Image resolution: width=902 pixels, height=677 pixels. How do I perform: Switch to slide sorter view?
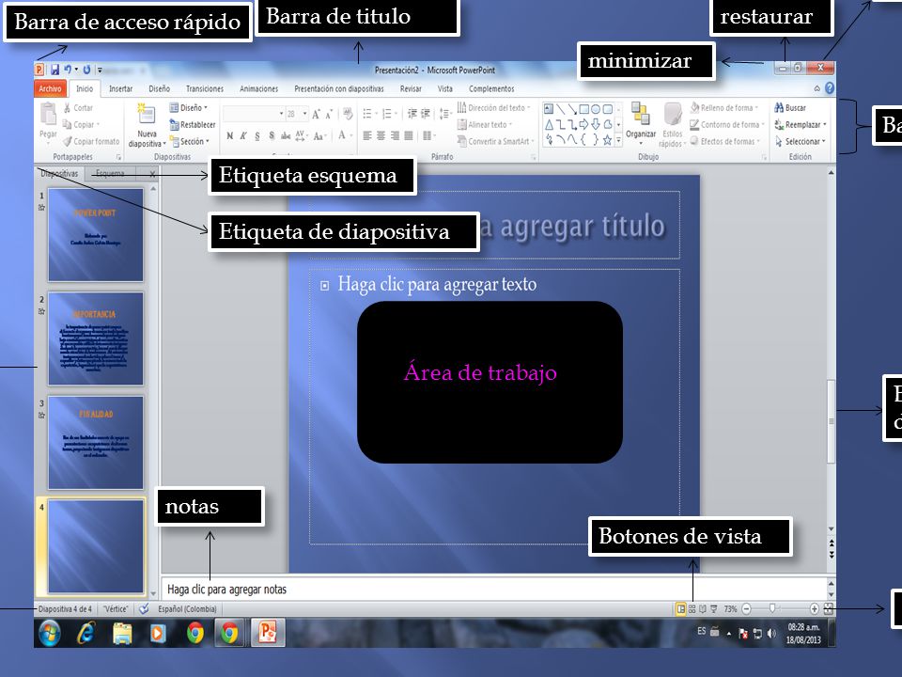[692, 608]
